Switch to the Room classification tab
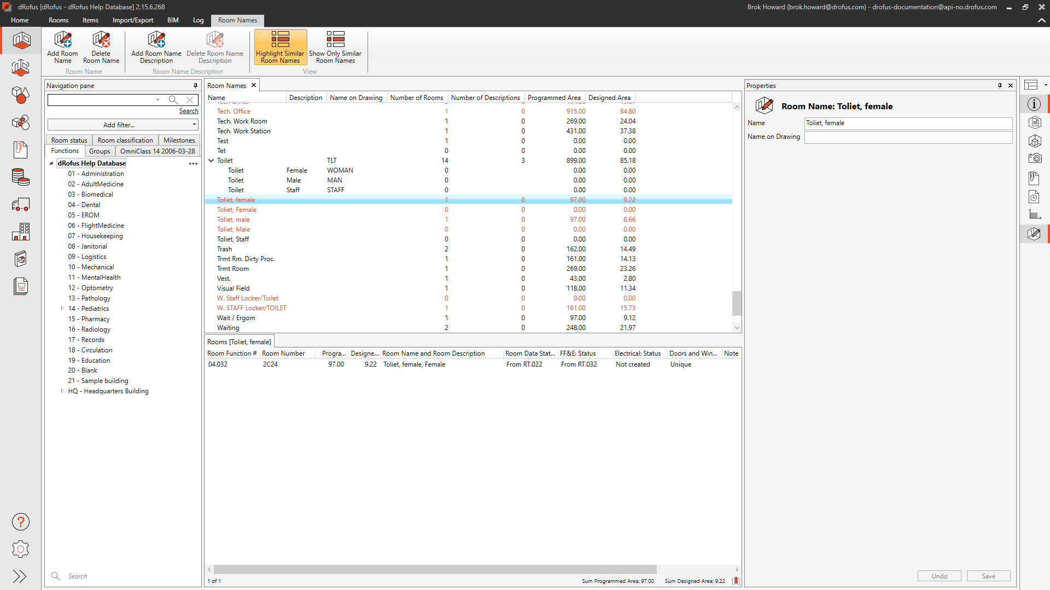The height and width of the screenshot is (590, 1050). (125, 140)
